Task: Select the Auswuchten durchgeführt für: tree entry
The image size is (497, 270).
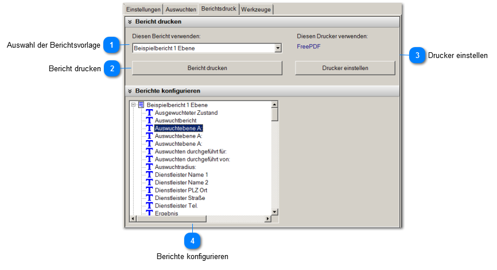Action: pos(179,151)
